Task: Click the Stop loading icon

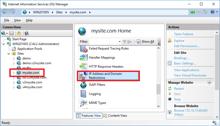Action: coord(199,12)
